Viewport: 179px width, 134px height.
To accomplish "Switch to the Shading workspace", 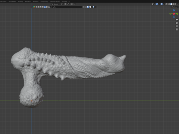I will pyautogui.click(x=21, y=1).
